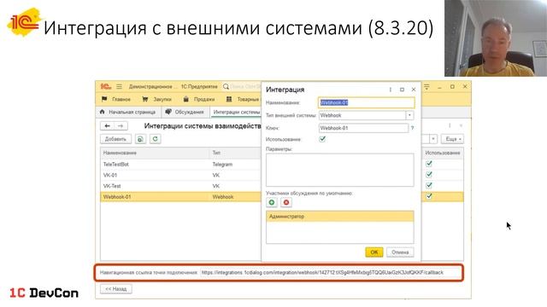Remove a default discussion participant (red cross)

pos(286,203)
